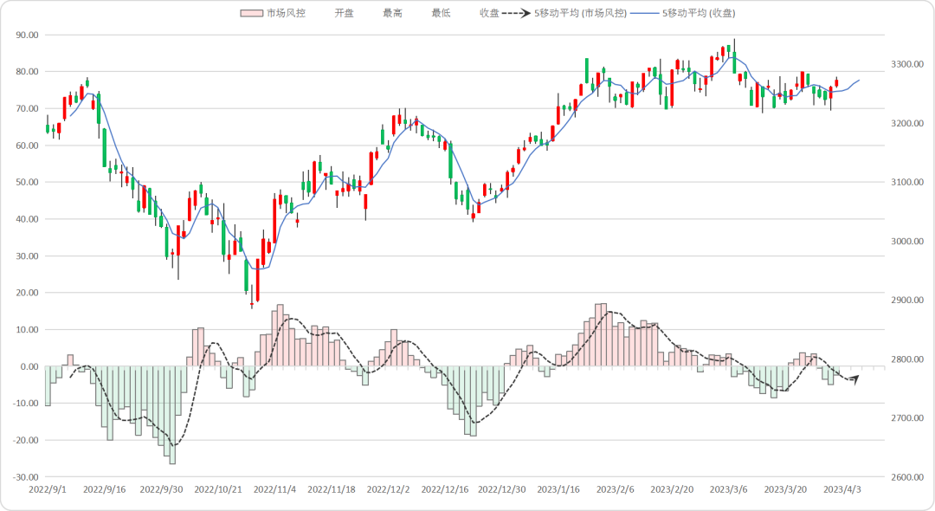Click date label 2022/12/2

pos(388,489)
